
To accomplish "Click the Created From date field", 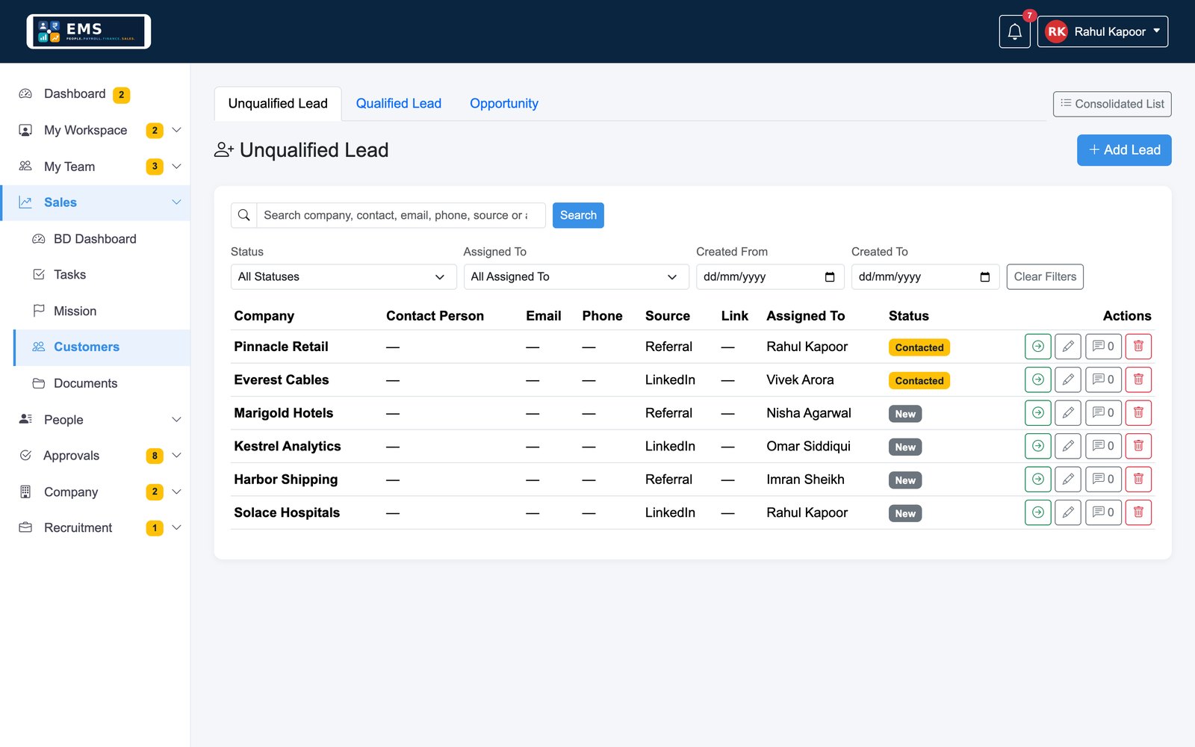I will click(x=770, y=277).
